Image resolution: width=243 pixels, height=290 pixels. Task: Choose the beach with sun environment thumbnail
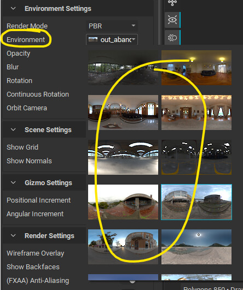(x=196, y=247)
